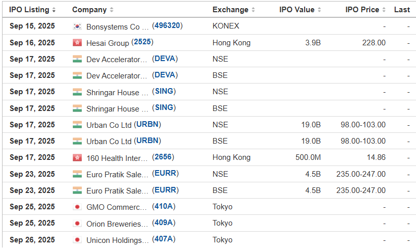Open ticker 2525 for Hesai Group

coord(142,42)
